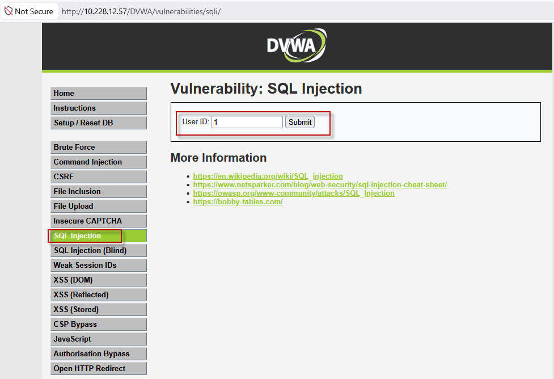Click the 'Vulnerability: SQL Injection' heading
The image size is (554, 379).
[266, 89]
